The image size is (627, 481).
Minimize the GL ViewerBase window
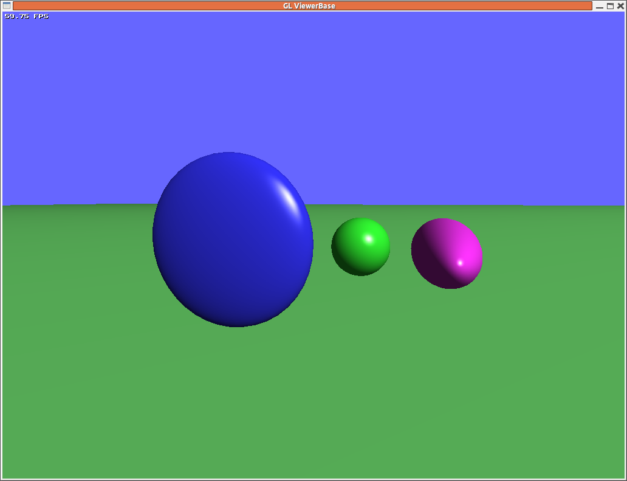tap(600, 6)
